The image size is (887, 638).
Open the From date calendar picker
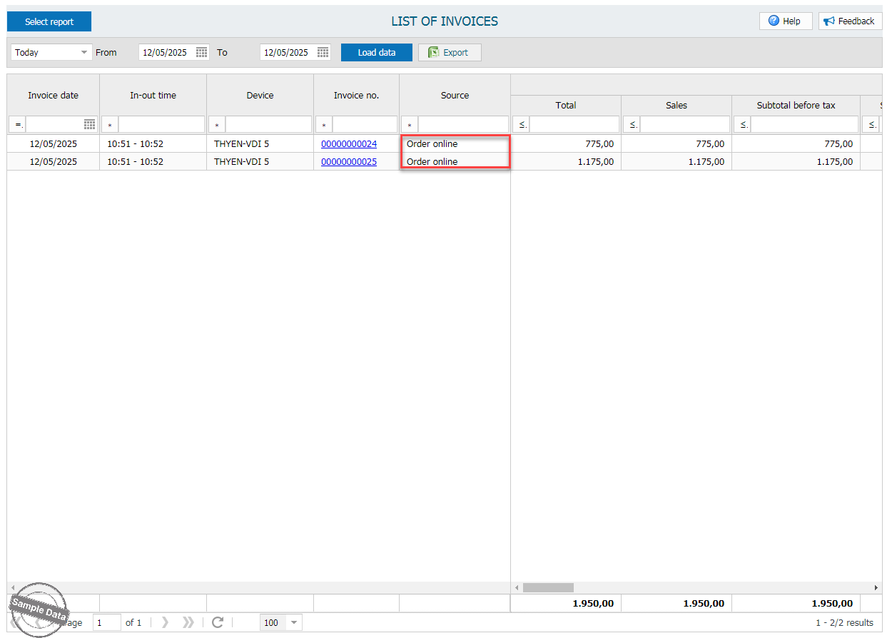(201, 52)
